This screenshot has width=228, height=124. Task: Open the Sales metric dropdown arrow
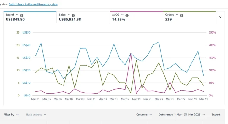coord(69,15)
